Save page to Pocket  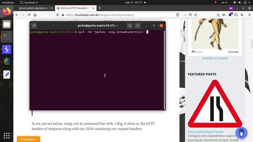point(191,15)
